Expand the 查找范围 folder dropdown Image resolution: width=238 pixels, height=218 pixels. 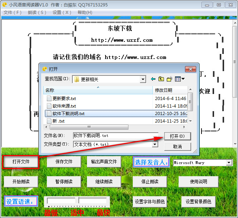click(143, 79)
